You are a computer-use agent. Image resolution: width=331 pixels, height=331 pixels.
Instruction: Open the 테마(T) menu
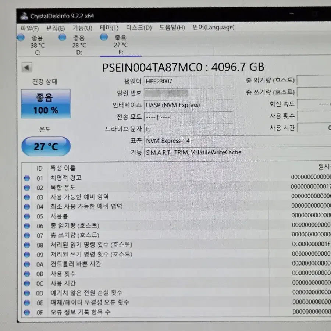[109, 28]
